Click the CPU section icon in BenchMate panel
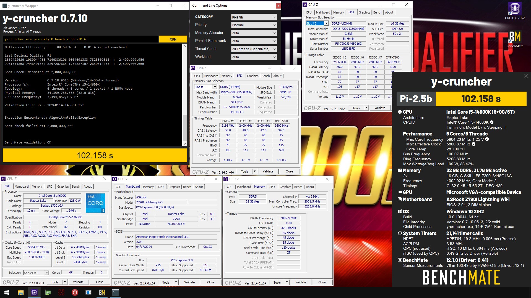The image size is (531, 298). coord(400,112)
